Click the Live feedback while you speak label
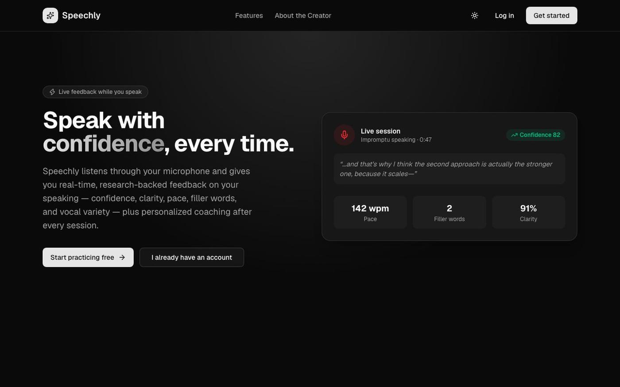Screen dimensions: 620x387 point(100,92)
